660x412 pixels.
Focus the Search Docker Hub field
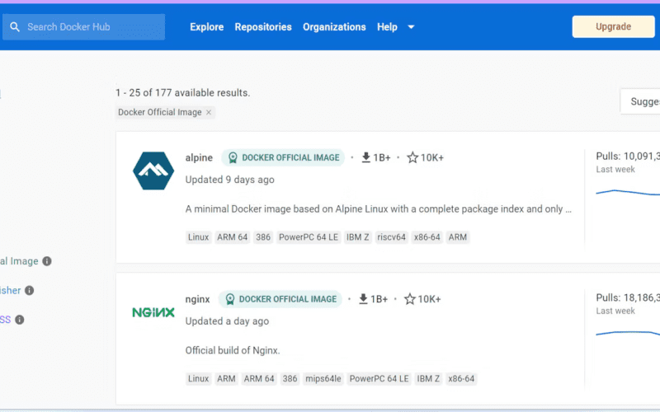tap(84, 27)
